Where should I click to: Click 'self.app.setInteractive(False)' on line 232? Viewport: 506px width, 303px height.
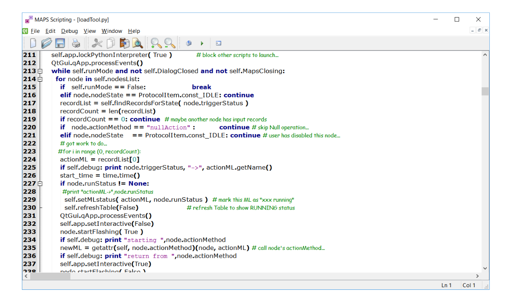[x=107, y=224]
